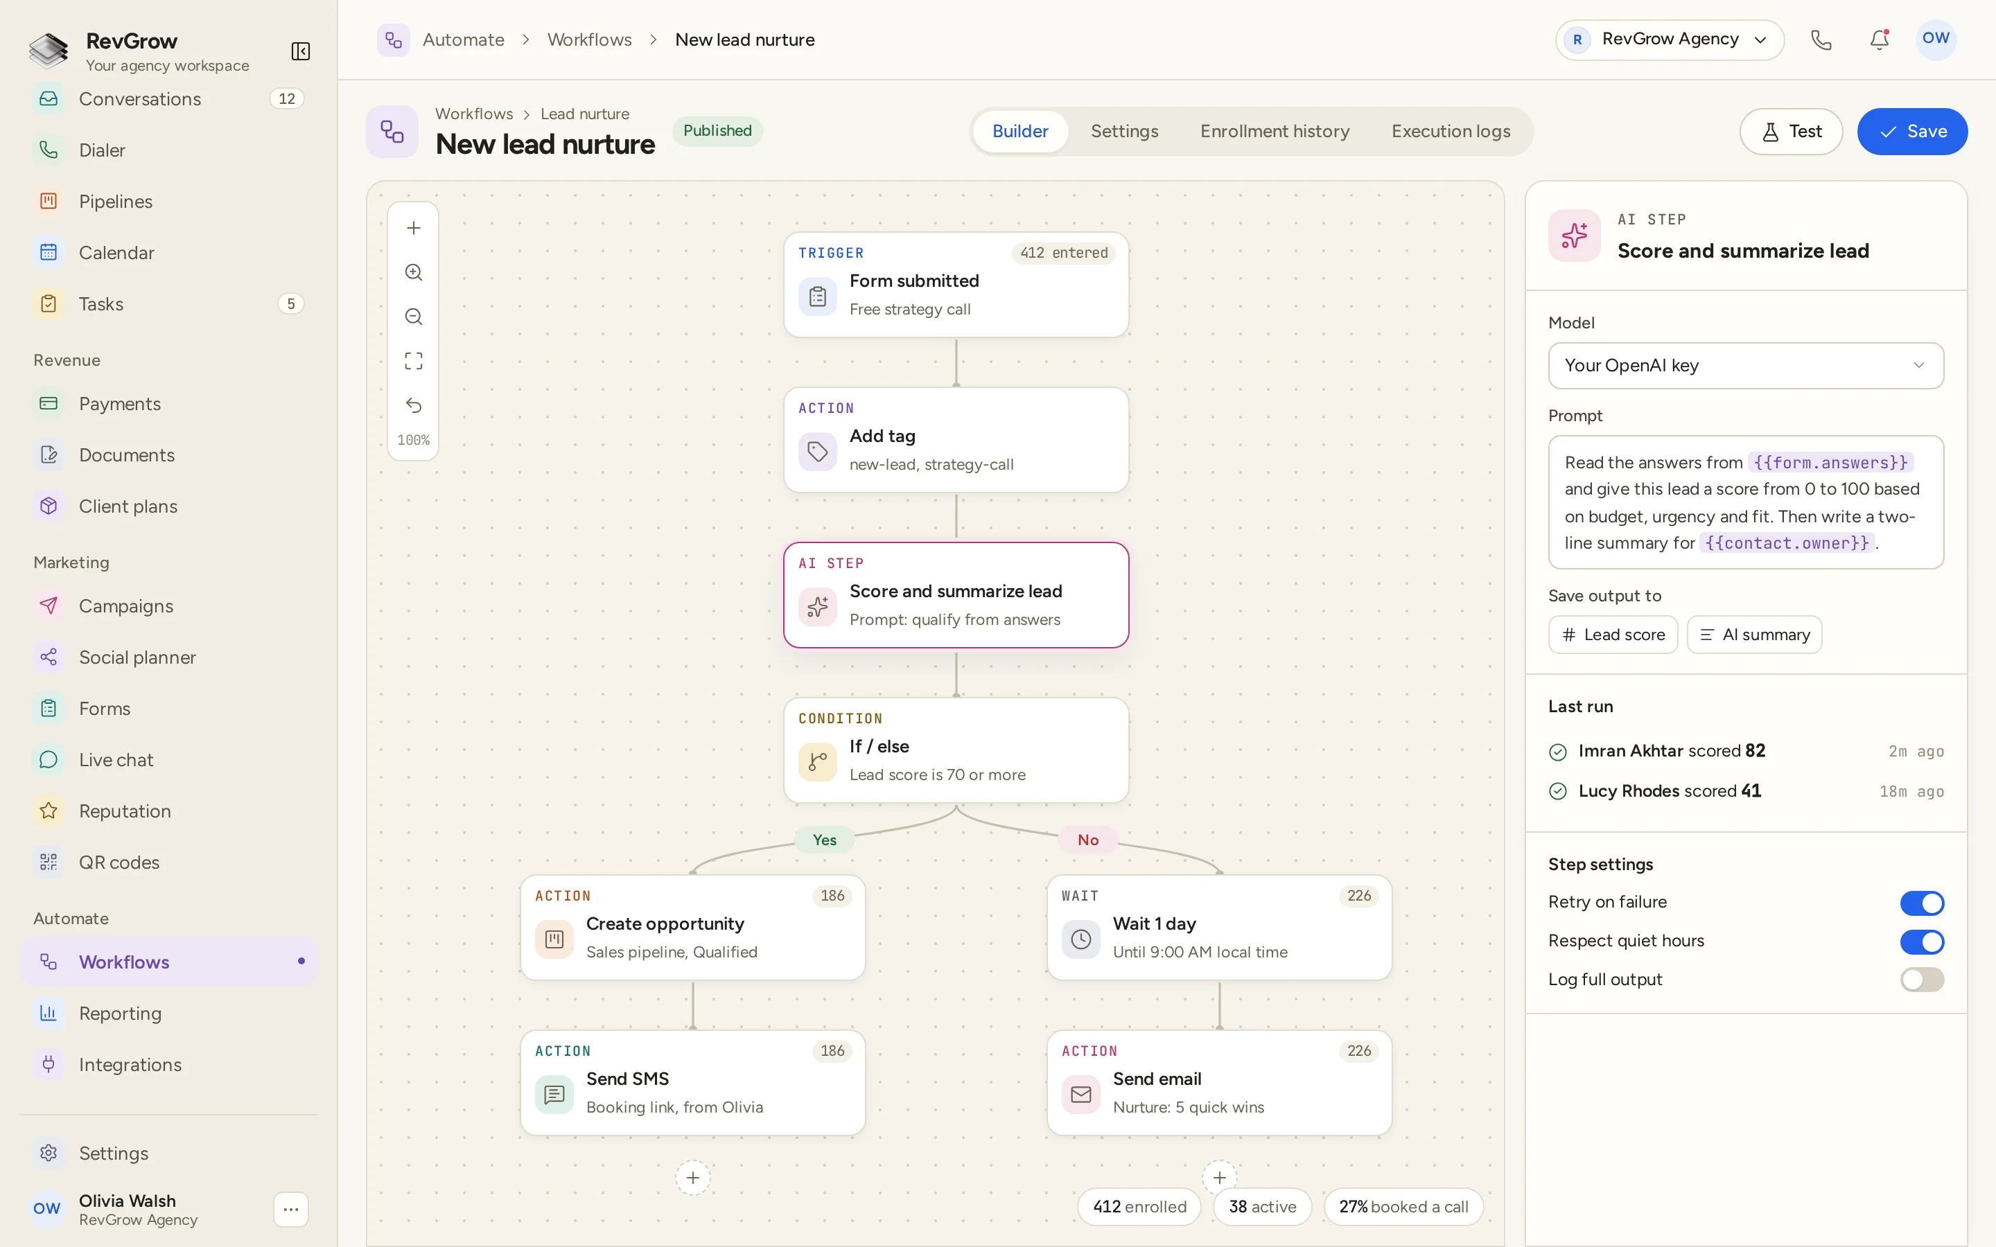Screen dimensions: 1996x1247
Task: Disable Retry on failure toggle
Action: click(1922, 903)
